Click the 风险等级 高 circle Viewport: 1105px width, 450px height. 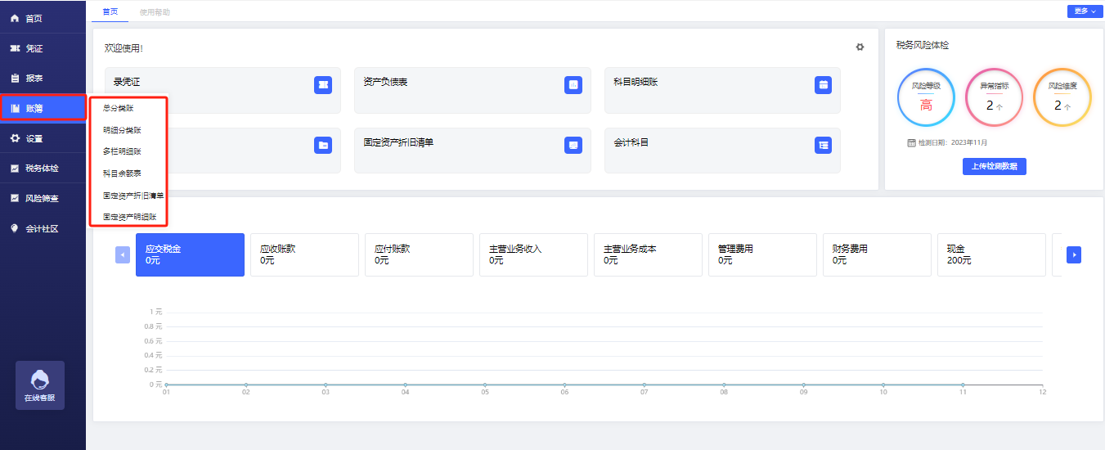pos(926,97)
